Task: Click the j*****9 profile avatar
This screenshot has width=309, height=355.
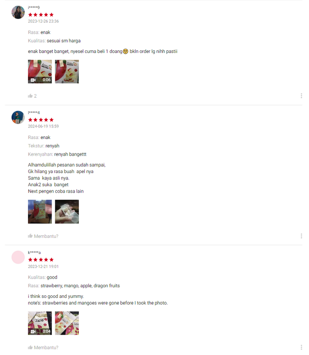Action: click(18, 12)
